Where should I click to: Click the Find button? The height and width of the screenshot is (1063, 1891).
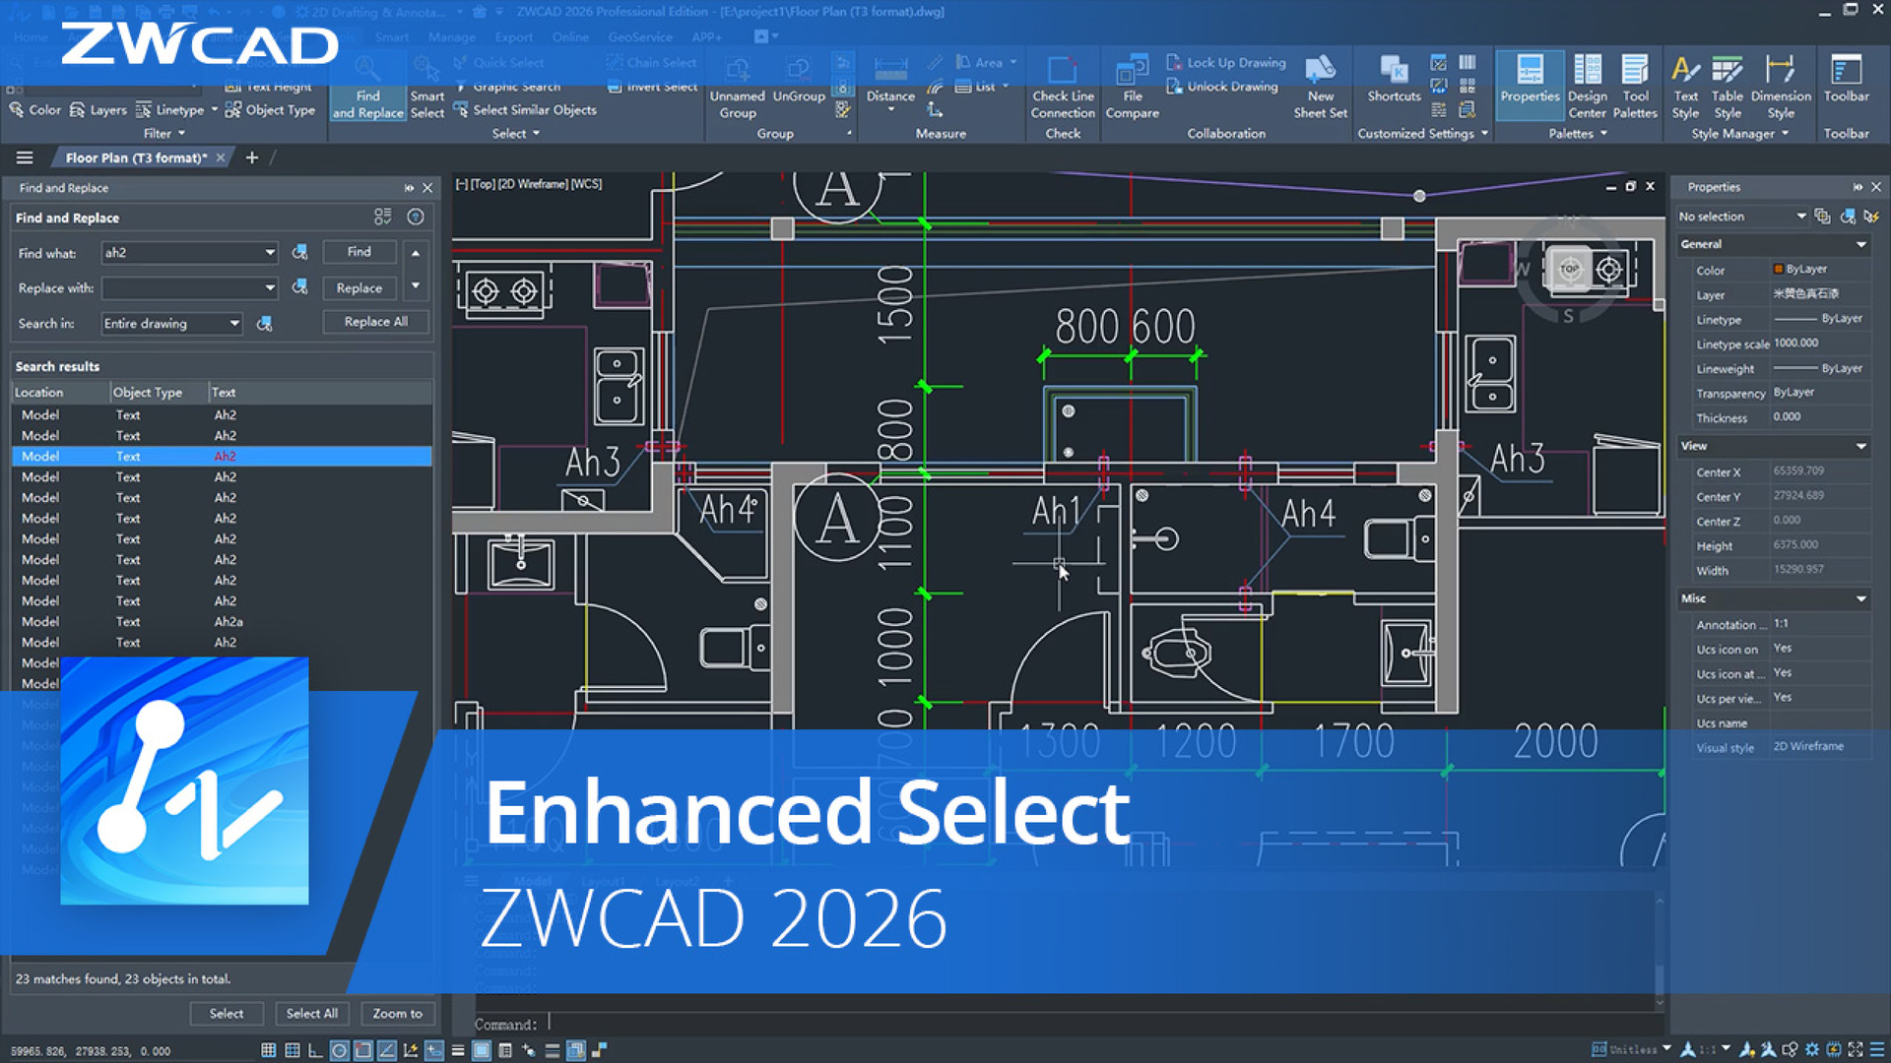(359, 252)
